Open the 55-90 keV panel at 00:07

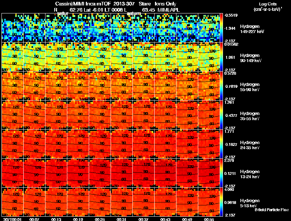[x=34, y=86]
